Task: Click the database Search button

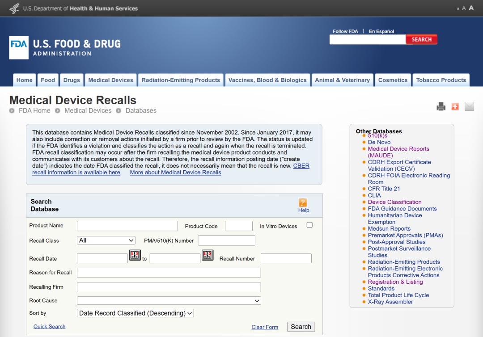Action: coord(301,327)
